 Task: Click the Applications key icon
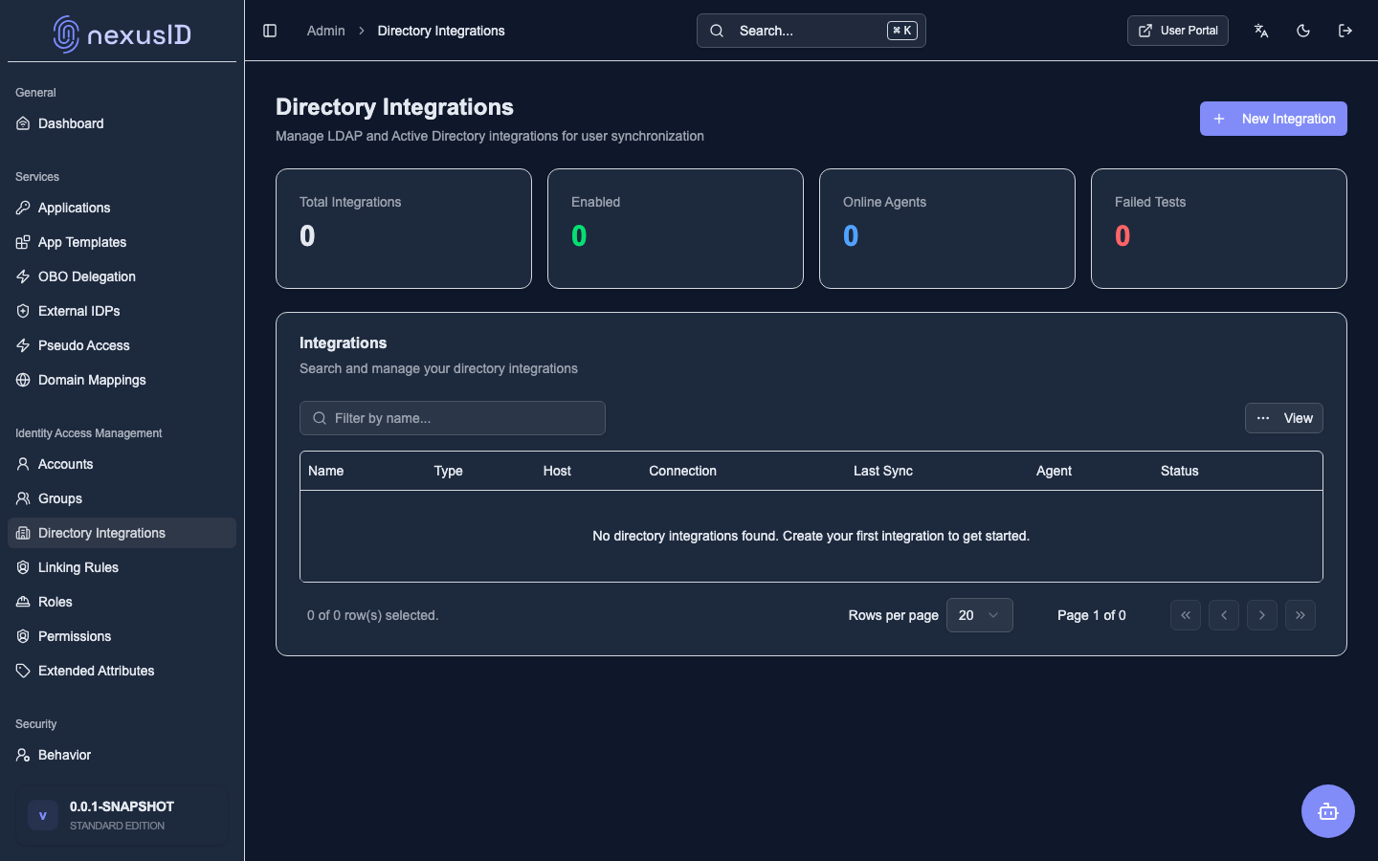pos(23,208)
